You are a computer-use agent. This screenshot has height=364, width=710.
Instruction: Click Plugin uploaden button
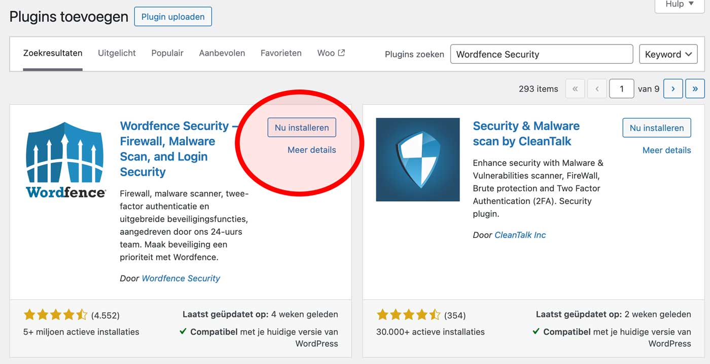[173, 17]
